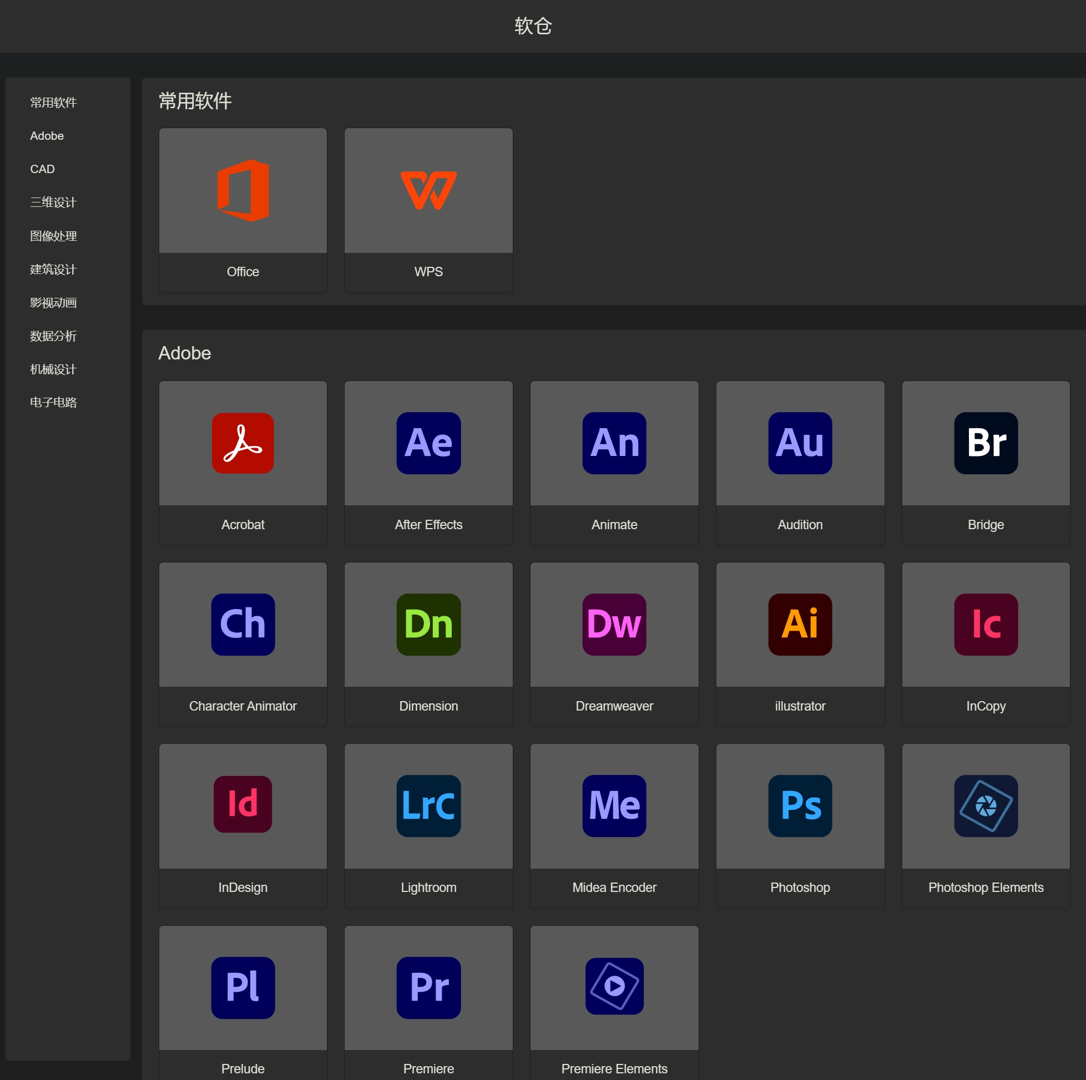Open the Dimension Dn icon

pos(428,624)
